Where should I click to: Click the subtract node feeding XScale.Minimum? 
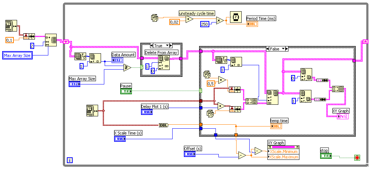coord(258,151)
